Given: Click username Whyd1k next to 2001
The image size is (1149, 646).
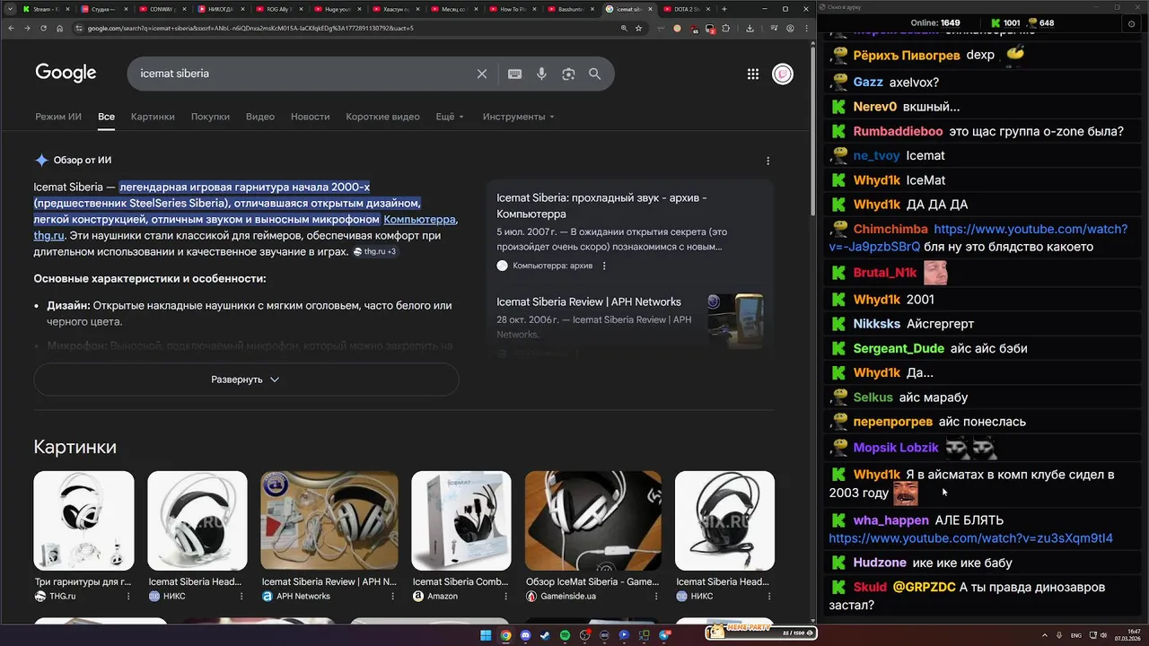Looking at the screenshot, I should coord(877,300).
